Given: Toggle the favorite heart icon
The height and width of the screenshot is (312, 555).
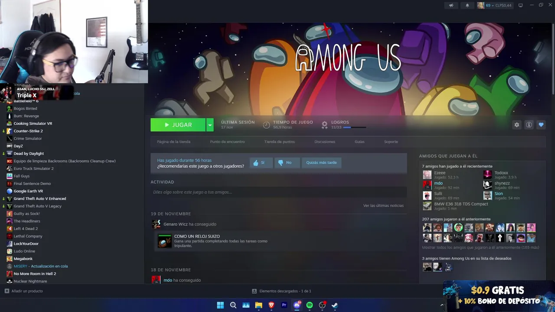Looking at the screenshot, I should (541, 125).
